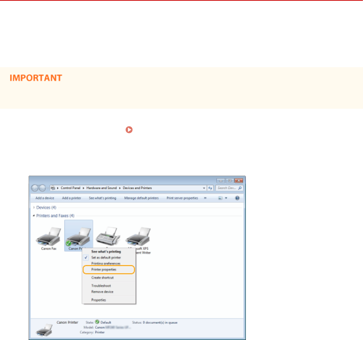Click the Canon Fax label text
This screenshot has width=363, height=340.
49,249
